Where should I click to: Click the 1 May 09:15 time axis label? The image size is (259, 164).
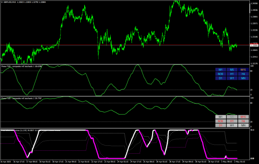click(226, 162)
